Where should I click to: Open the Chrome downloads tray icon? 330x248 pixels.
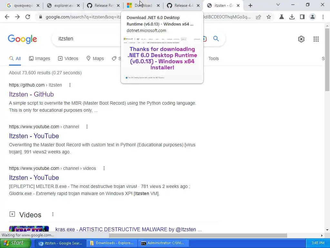tap(292, 17)
